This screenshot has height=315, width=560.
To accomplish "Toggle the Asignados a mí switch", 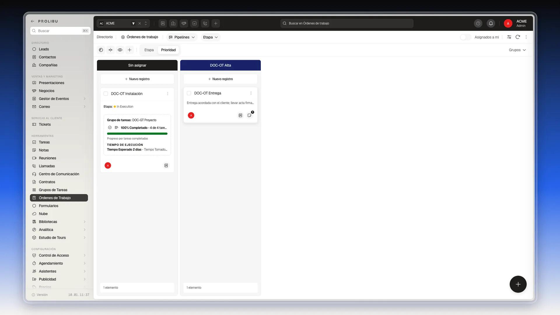I will coord(466,37).
